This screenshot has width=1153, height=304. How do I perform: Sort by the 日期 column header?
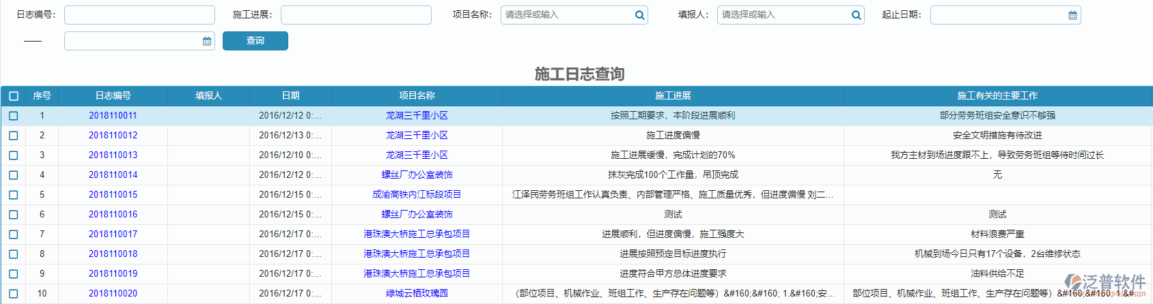tap(290, 96)
